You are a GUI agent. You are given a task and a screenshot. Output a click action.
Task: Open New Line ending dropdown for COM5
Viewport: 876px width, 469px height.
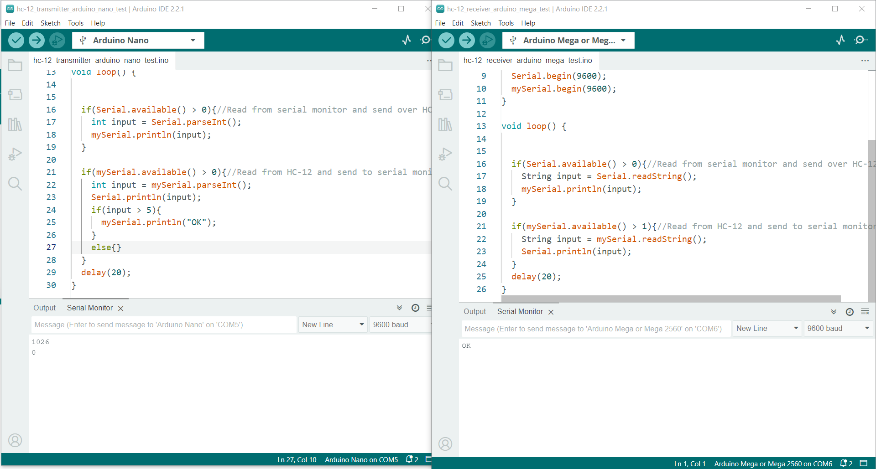point(333,325)
